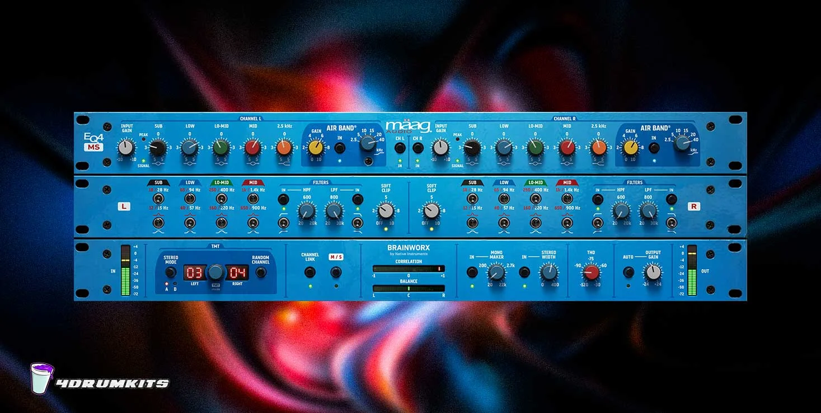Viewport: 821px width, 413px height.
Task: Toggle the CH R in button
Action: 417,148
